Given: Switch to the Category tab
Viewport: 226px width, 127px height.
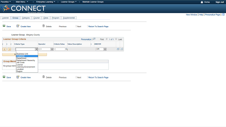Looking at the screenshot, I should pyautogui.click(x=26, y=18).
